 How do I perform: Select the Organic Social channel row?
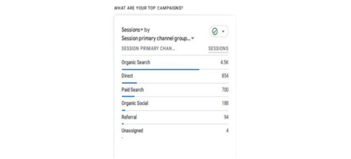(175, 103)
